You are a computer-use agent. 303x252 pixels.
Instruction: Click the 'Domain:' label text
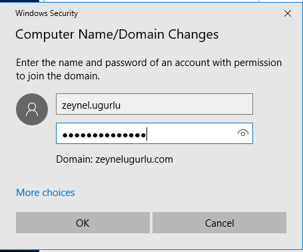(75, 159)
